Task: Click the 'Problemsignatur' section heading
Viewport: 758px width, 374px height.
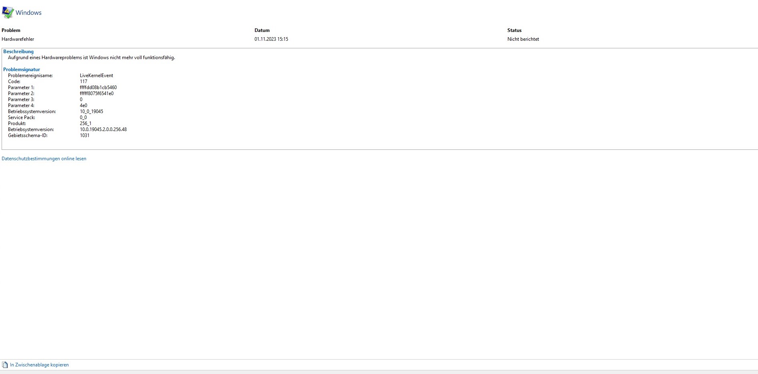Action: click(x=22, y=70)
